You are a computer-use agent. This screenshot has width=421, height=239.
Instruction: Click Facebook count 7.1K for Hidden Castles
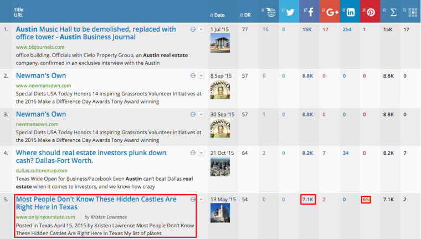(307, 200)
